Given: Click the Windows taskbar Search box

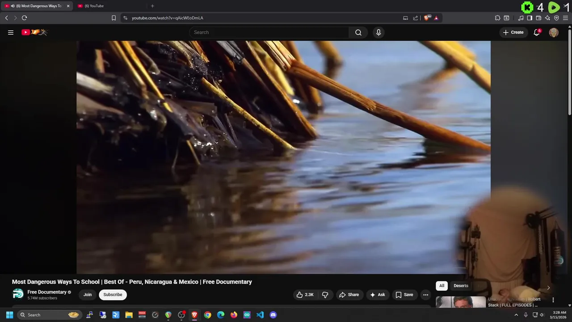Looking at the screenshot, I should point(49,315).
